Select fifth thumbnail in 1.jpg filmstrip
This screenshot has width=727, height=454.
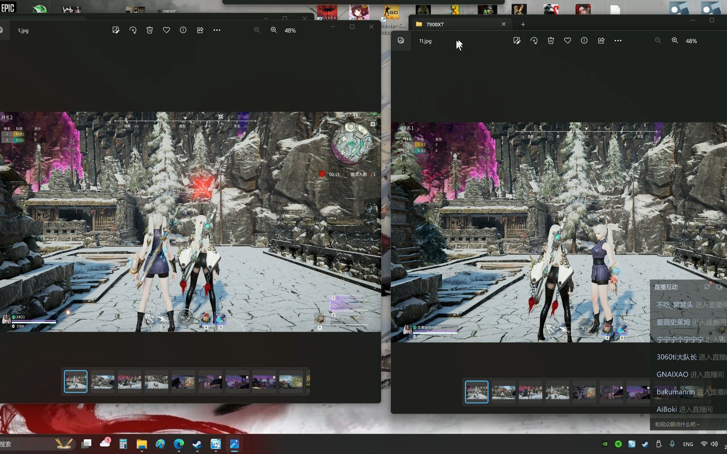pos(183,382)
